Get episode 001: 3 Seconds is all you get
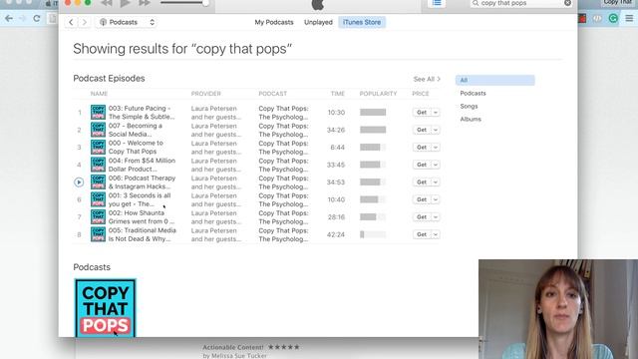638x359 pixels. 422,199
